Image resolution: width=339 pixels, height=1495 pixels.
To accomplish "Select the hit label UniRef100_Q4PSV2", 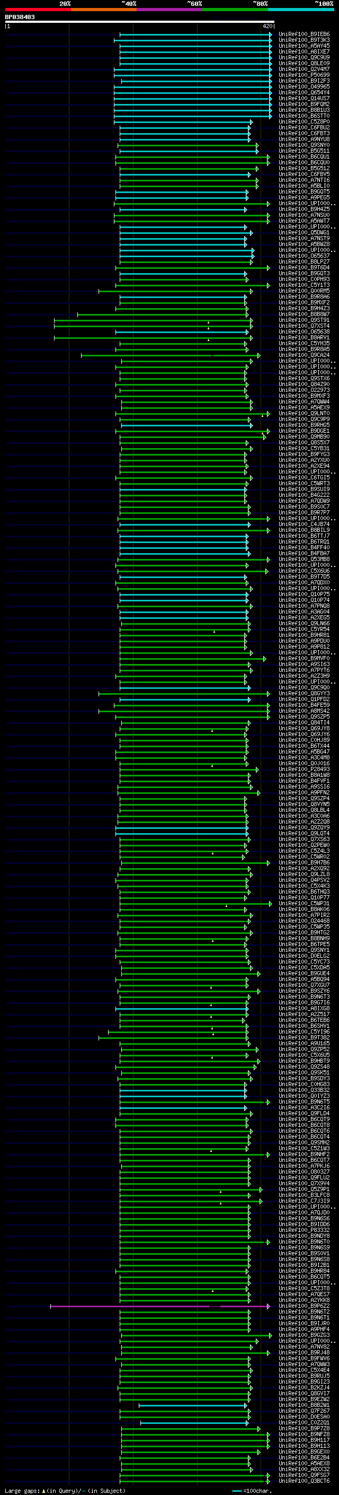I will pos(304,880).
